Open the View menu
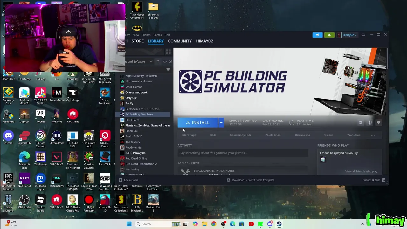The width and height of the screenshot is (407, 229). click(x=136, y=35)
